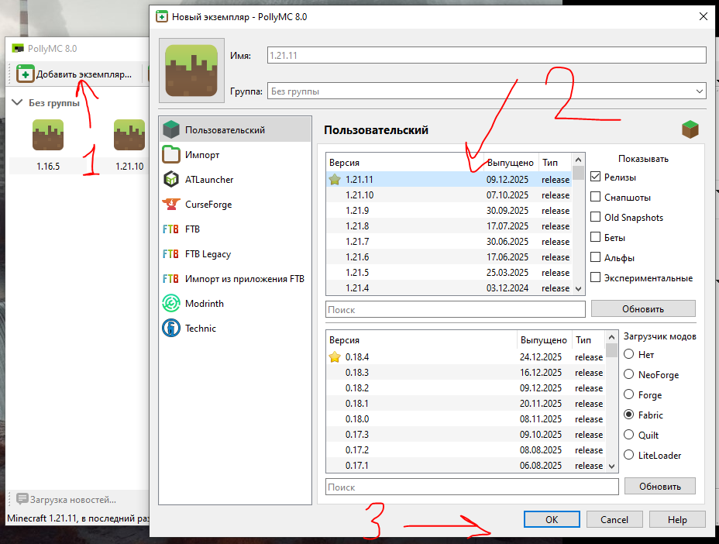This screenshot has height=544, width=719.
Task: Click the star icon on version 1.21.11
Action: coord(335,179)
